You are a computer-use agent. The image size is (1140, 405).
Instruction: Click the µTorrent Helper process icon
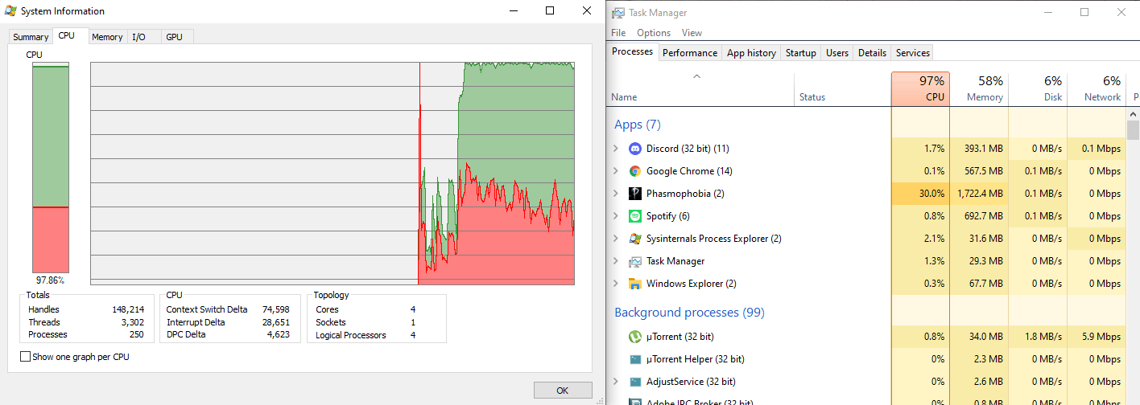click(x=634, y=359)
